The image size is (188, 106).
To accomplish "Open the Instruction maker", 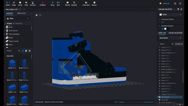I will tap(86, 4).
